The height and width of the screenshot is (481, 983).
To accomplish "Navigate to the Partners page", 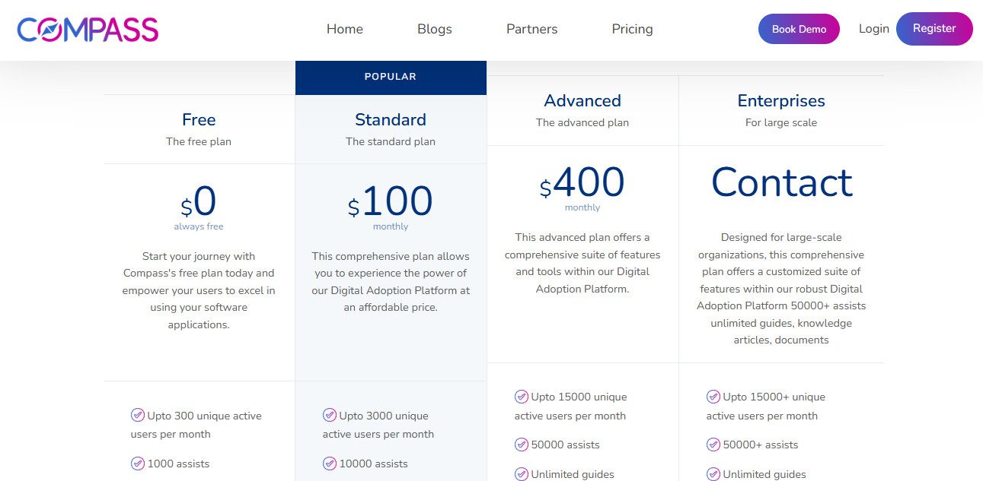I will (531, 29).
